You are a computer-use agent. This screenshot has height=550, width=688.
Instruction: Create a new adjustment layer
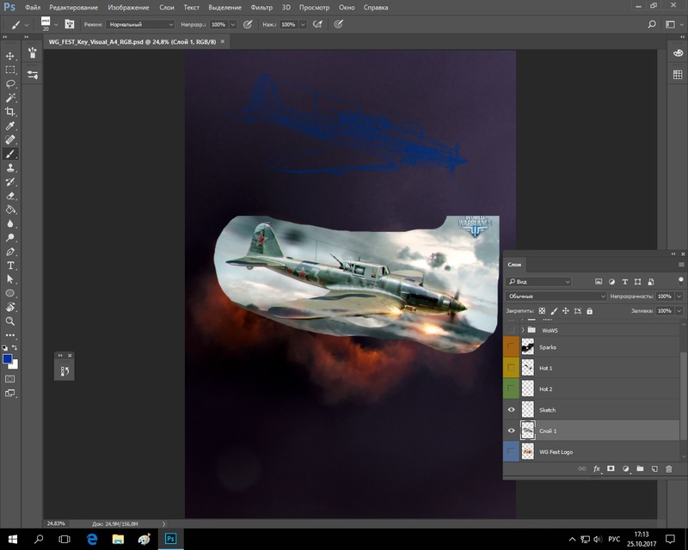626,469
